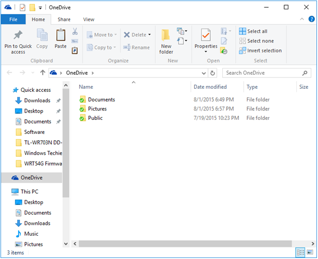
Task: Open Windows Techie folder in navigation pane
Action: coord(39,153)
